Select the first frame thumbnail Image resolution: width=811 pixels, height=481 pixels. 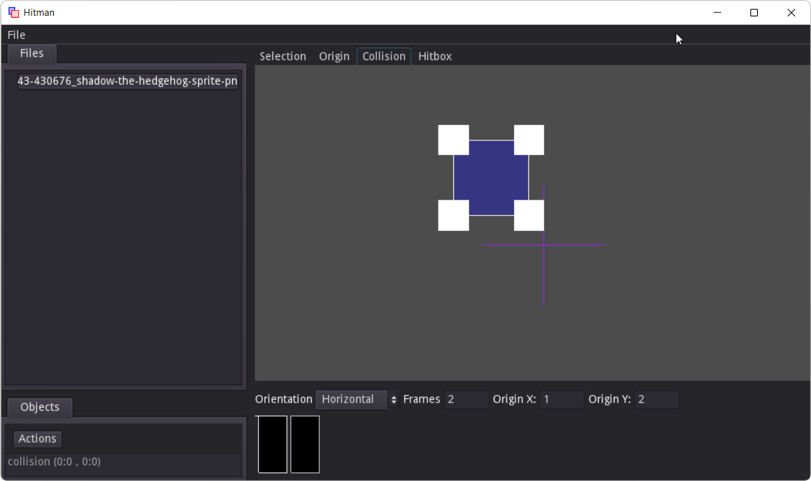[272, 444]
